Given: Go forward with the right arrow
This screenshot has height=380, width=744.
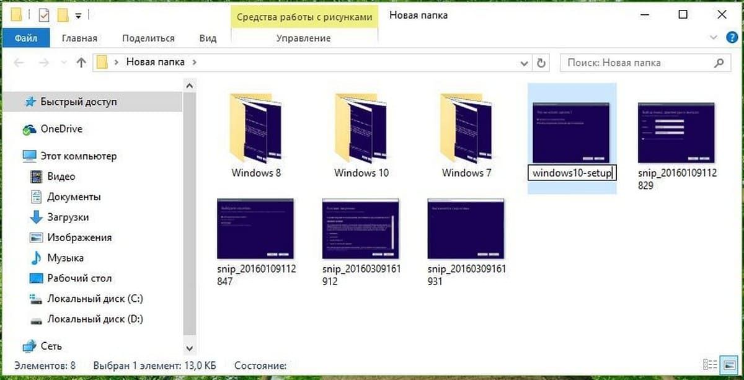Looking at the screenshot, I should 44,63.
